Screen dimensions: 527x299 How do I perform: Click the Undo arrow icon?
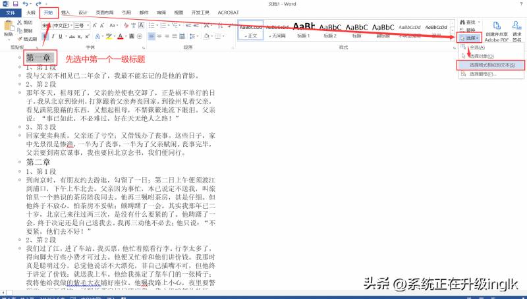tap(26, 4)
